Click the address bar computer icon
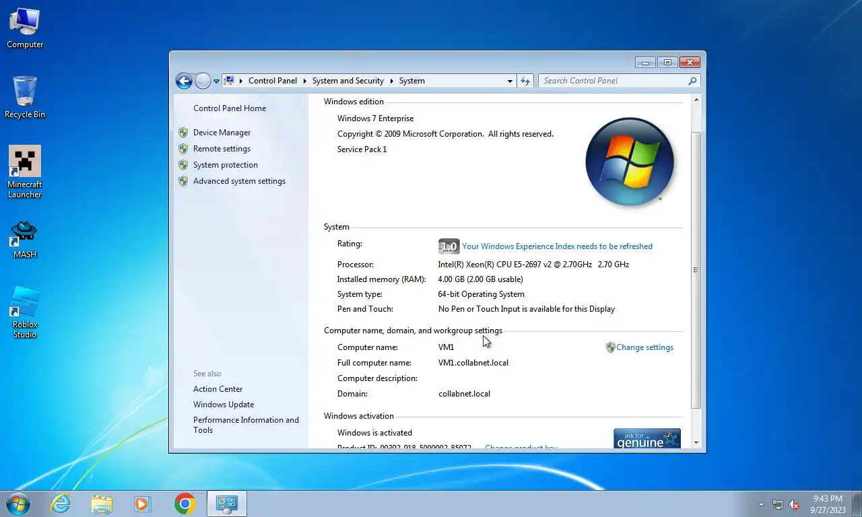The image size is (862, 517). click(229, 81)
